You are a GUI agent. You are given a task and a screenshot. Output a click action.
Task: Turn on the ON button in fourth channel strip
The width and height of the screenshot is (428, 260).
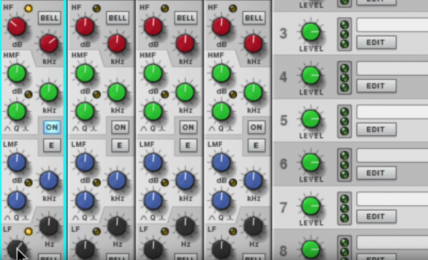pyautogui.click(x=256, y=128)
